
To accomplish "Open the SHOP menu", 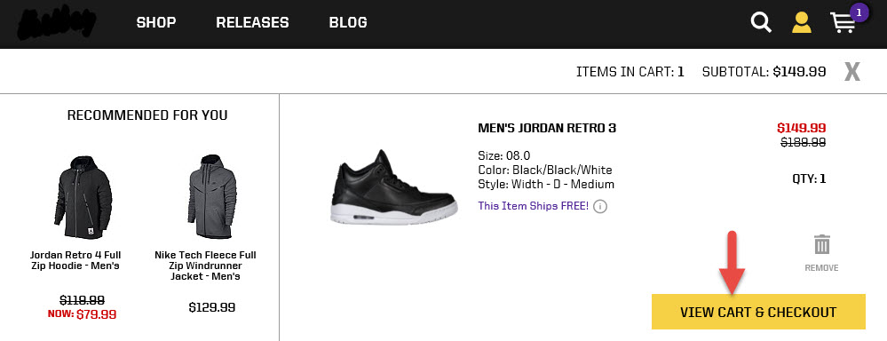I will click(156, 22).
